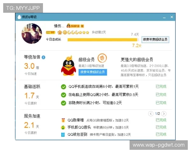Click the 升级需2天 text

click(99, 32)
